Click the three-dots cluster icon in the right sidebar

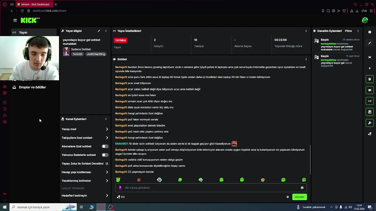[x=370, y=134]
